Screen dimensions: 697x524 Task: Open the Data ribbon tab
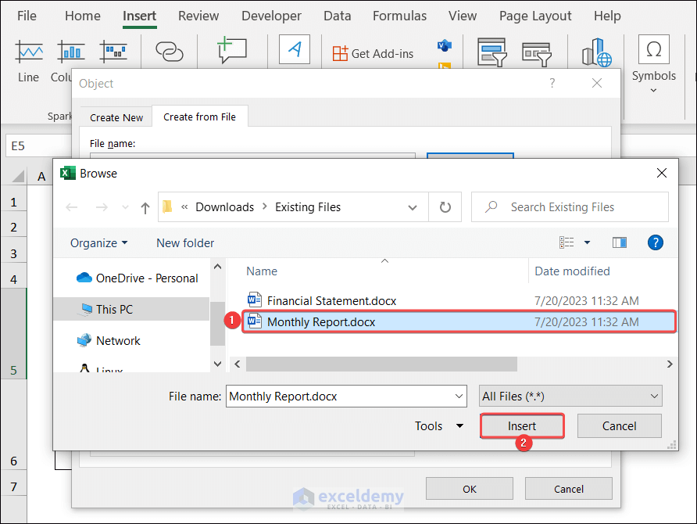(337, 16)
